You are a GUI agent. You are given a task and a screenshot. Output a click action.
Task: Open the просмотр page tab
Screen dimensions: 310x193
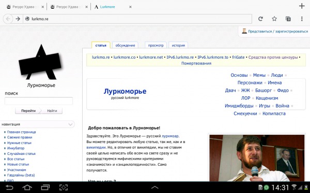(156, 45)
